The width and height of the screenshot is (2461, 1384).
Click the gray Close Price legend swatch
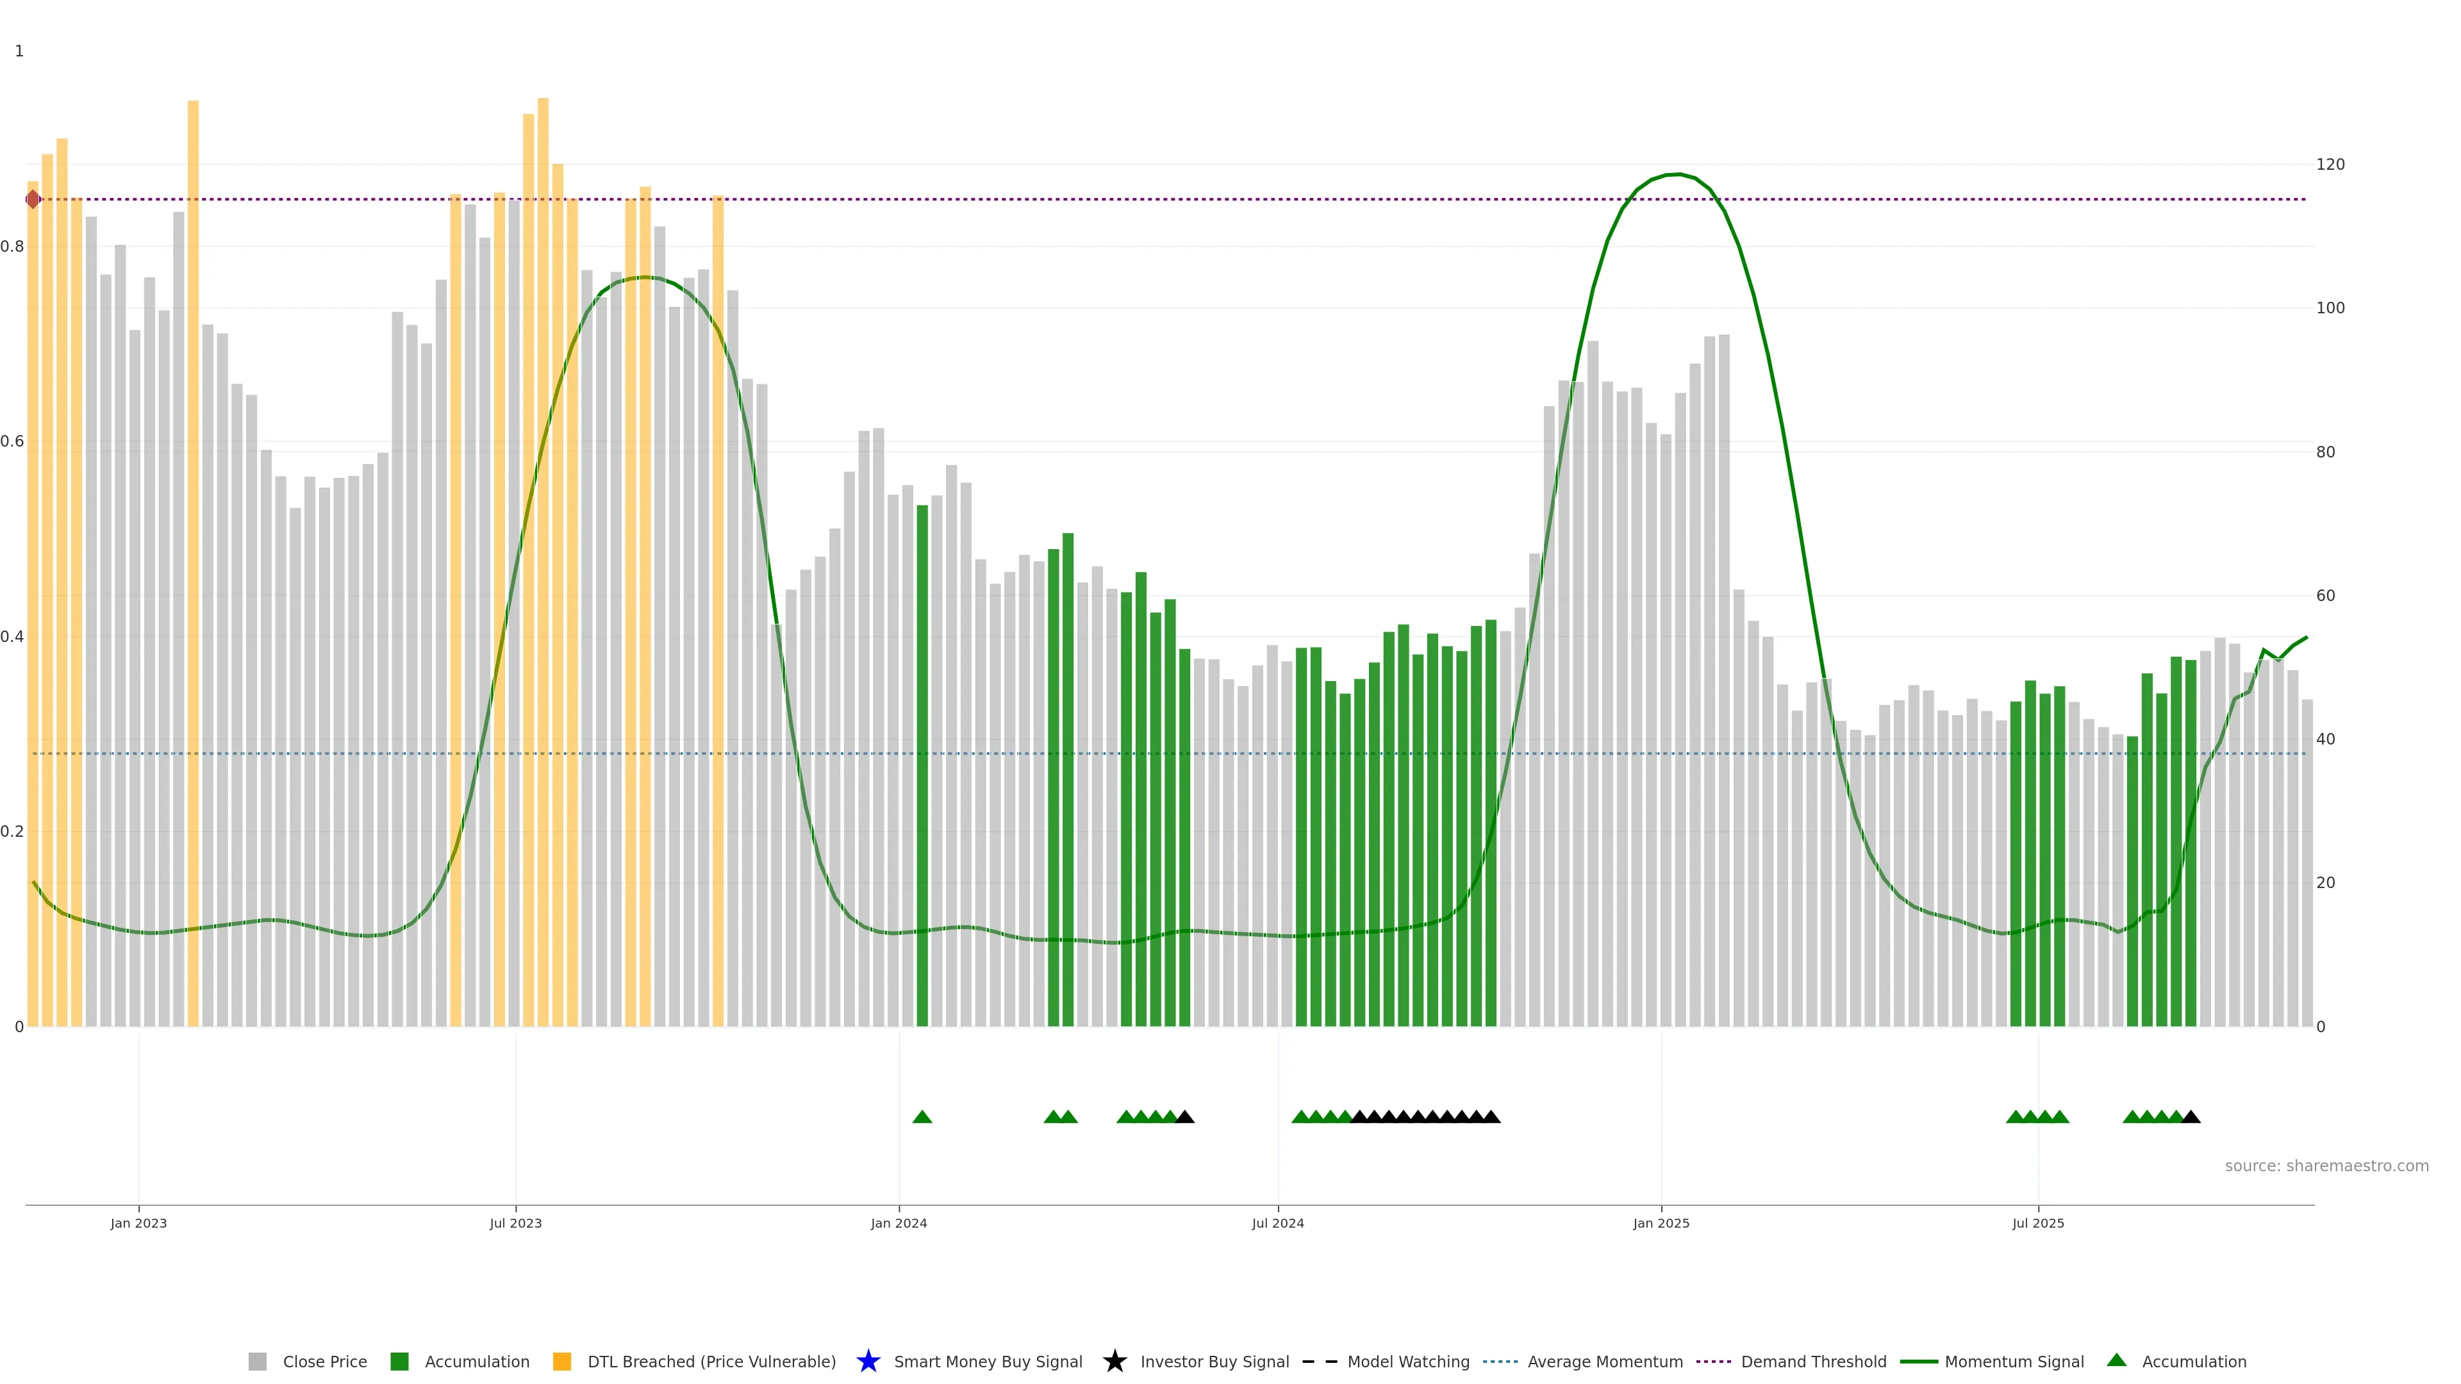click(257, 1361)
